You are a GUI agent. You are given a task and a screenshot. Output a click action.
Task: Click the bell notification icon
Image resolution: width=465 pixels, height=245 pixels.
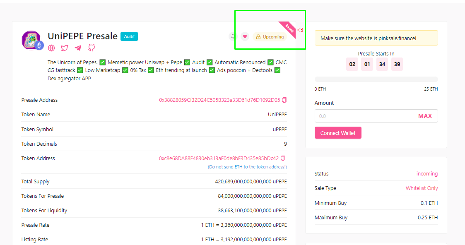232,36
